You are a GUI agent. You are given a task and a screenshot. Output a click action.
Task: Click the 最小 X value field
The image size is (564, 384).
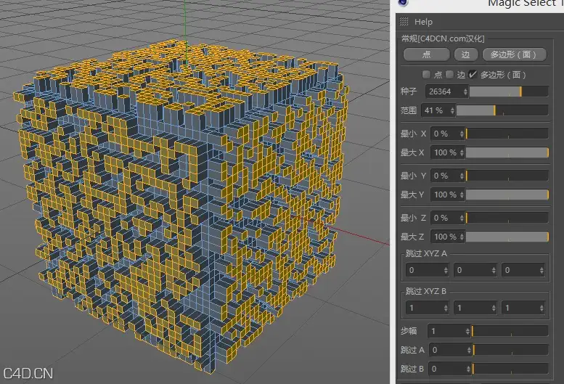coord(444,134)
